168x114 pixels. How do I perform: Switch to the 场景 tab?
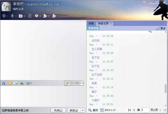pos(91,23)
